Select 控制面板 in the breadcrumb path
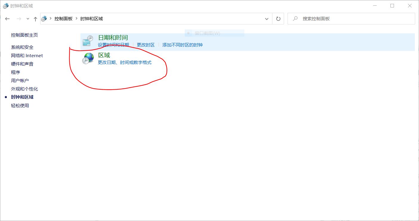 coord(63,18)
